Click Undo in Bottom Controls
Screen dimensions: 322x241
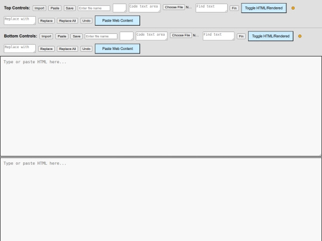tap(86, 49)
